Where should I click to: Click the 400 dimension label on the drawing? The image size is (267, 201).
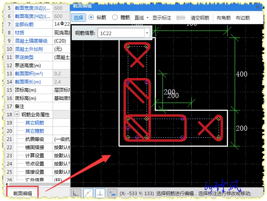(x=242, y=74)
